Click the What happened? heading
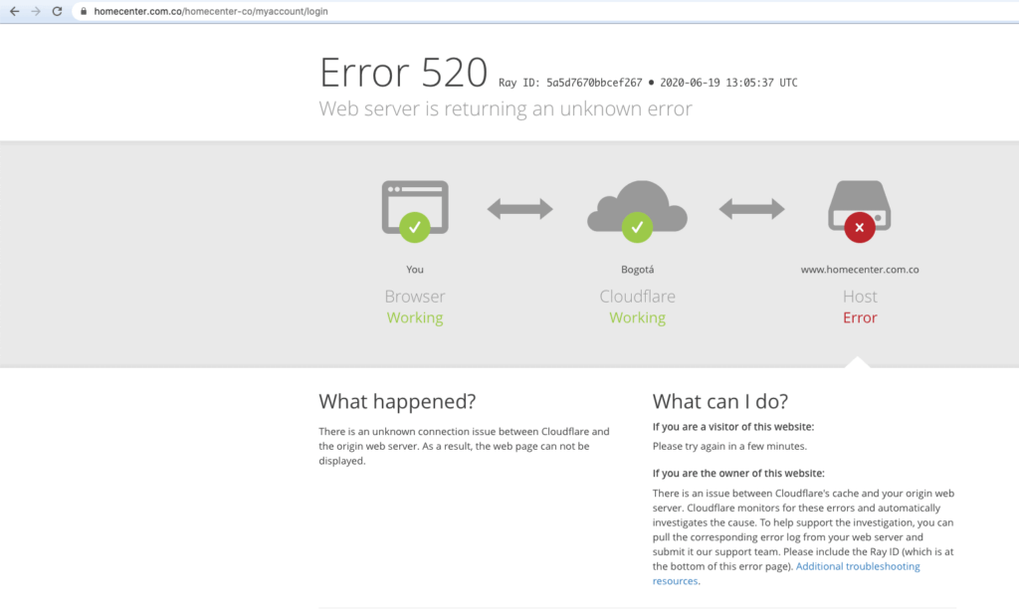The image size is (1019, 615). point(397,402)
